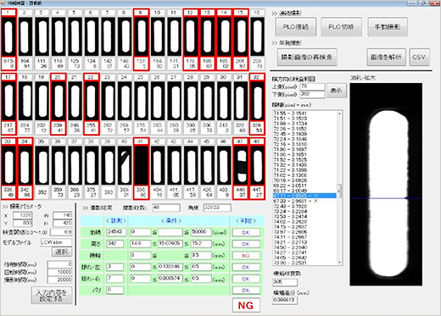The image size is (441, 316).
Task: Select thumbnail image number 47
Action: 241,169
